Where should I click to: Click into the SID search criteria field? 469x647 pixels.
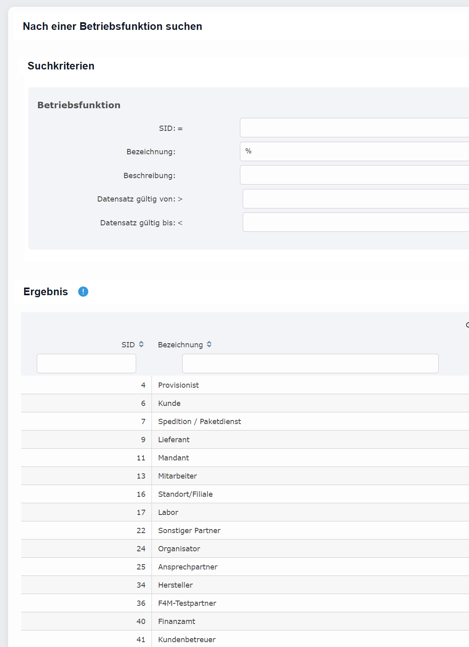coord(354,128)
